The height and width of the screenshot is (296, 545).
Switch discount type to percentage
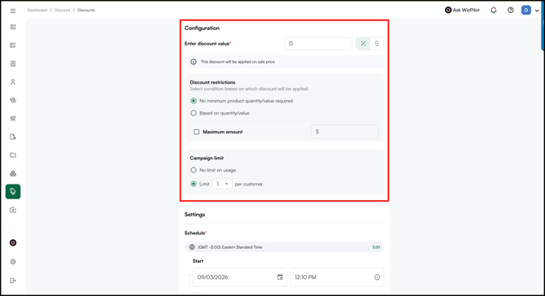pos(363,43)
